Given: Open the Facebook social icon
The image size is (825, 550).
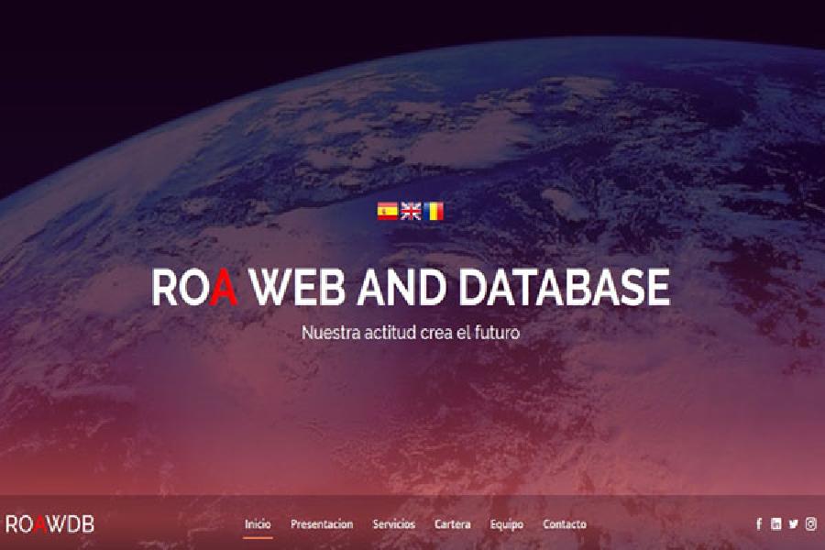Looking at the screenshot, I should coord(759,523).
